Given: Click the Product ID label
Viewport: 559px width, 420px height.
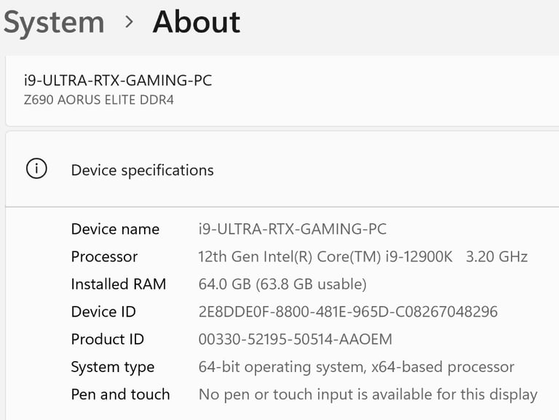Looking at the screenshot, I should coord(107,339).
